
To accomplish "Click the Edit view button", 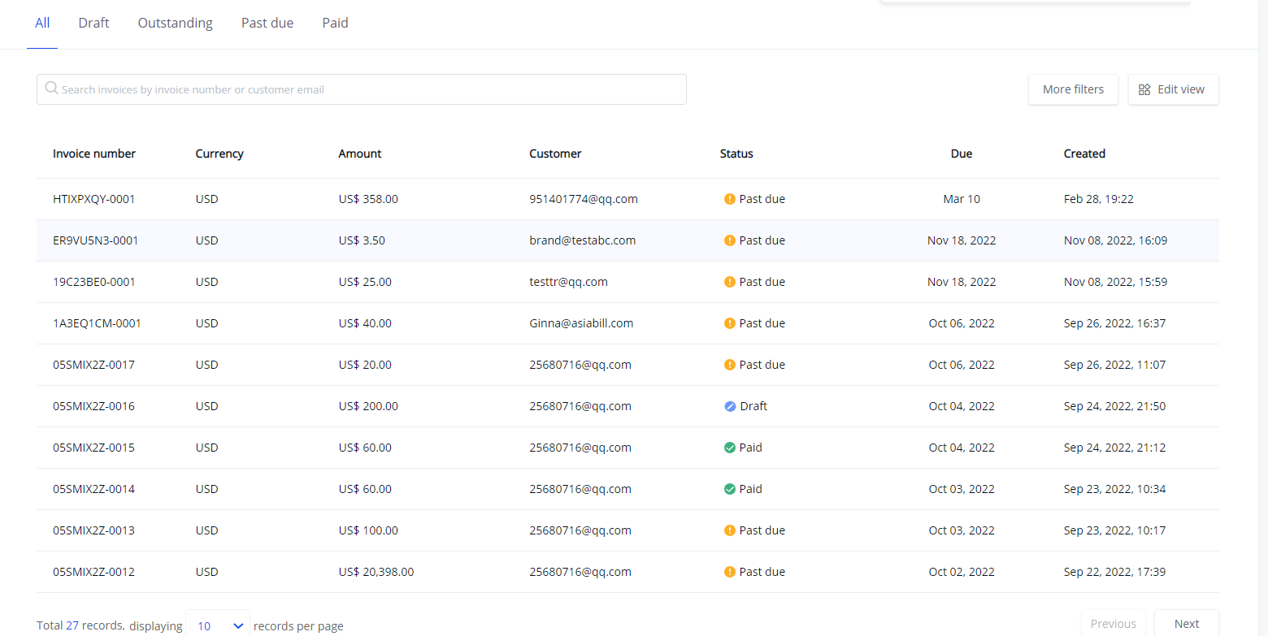I will pos(1173,89).
